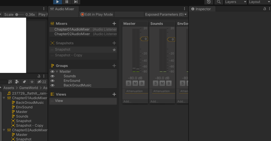Viewport: 271px width, 141px height.
Task: Click the Step frame button
Action: (76, 2)
